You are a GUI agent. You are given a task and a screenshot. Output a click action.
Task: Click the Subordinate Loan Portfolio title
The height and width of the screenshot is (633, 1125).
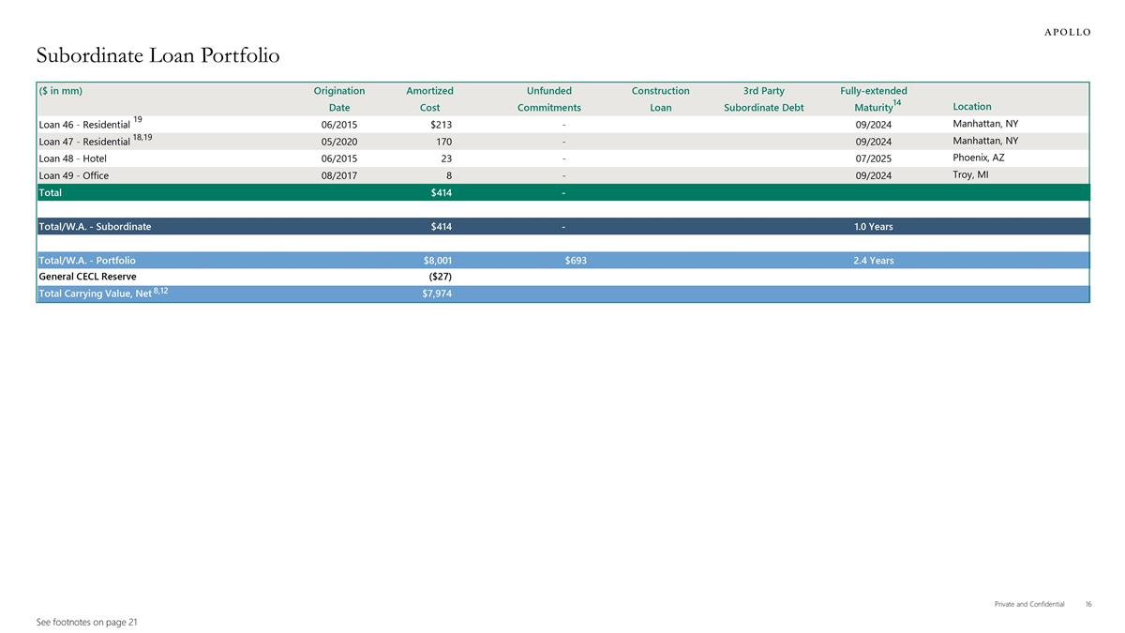(x=157, y=55)
